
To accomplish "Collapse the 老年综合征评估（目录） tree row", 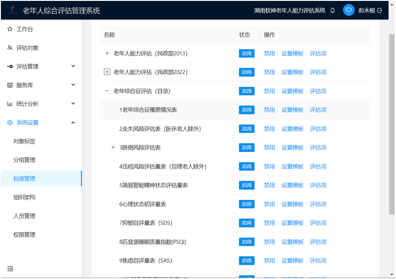I will coord(107,91).
